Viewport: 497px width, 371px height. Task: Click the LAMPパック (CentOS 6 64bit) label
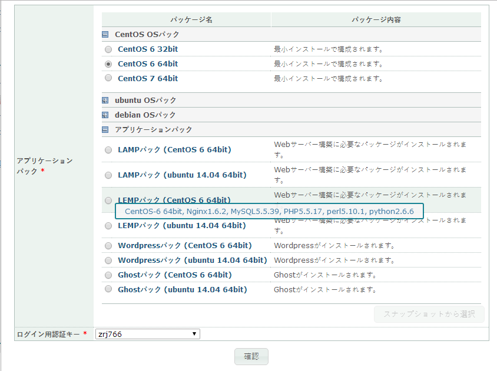175,149
